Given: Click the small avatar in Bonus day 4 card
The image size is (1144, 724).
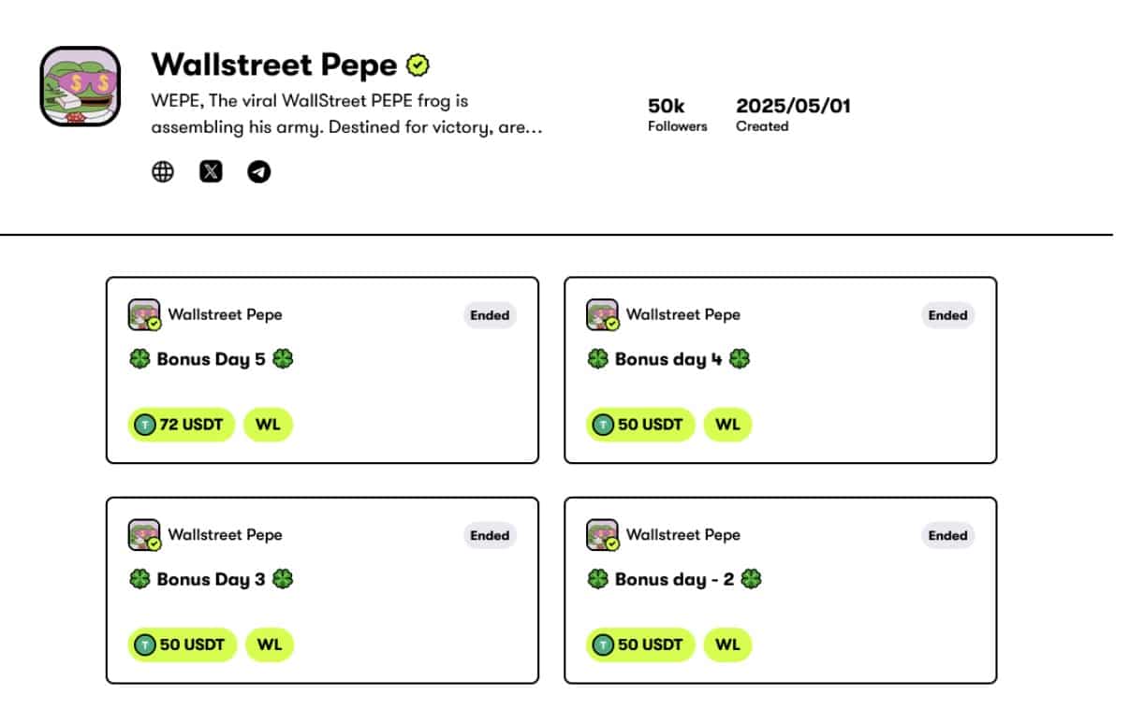Looking at the screenshot, I should pos(602,314).
